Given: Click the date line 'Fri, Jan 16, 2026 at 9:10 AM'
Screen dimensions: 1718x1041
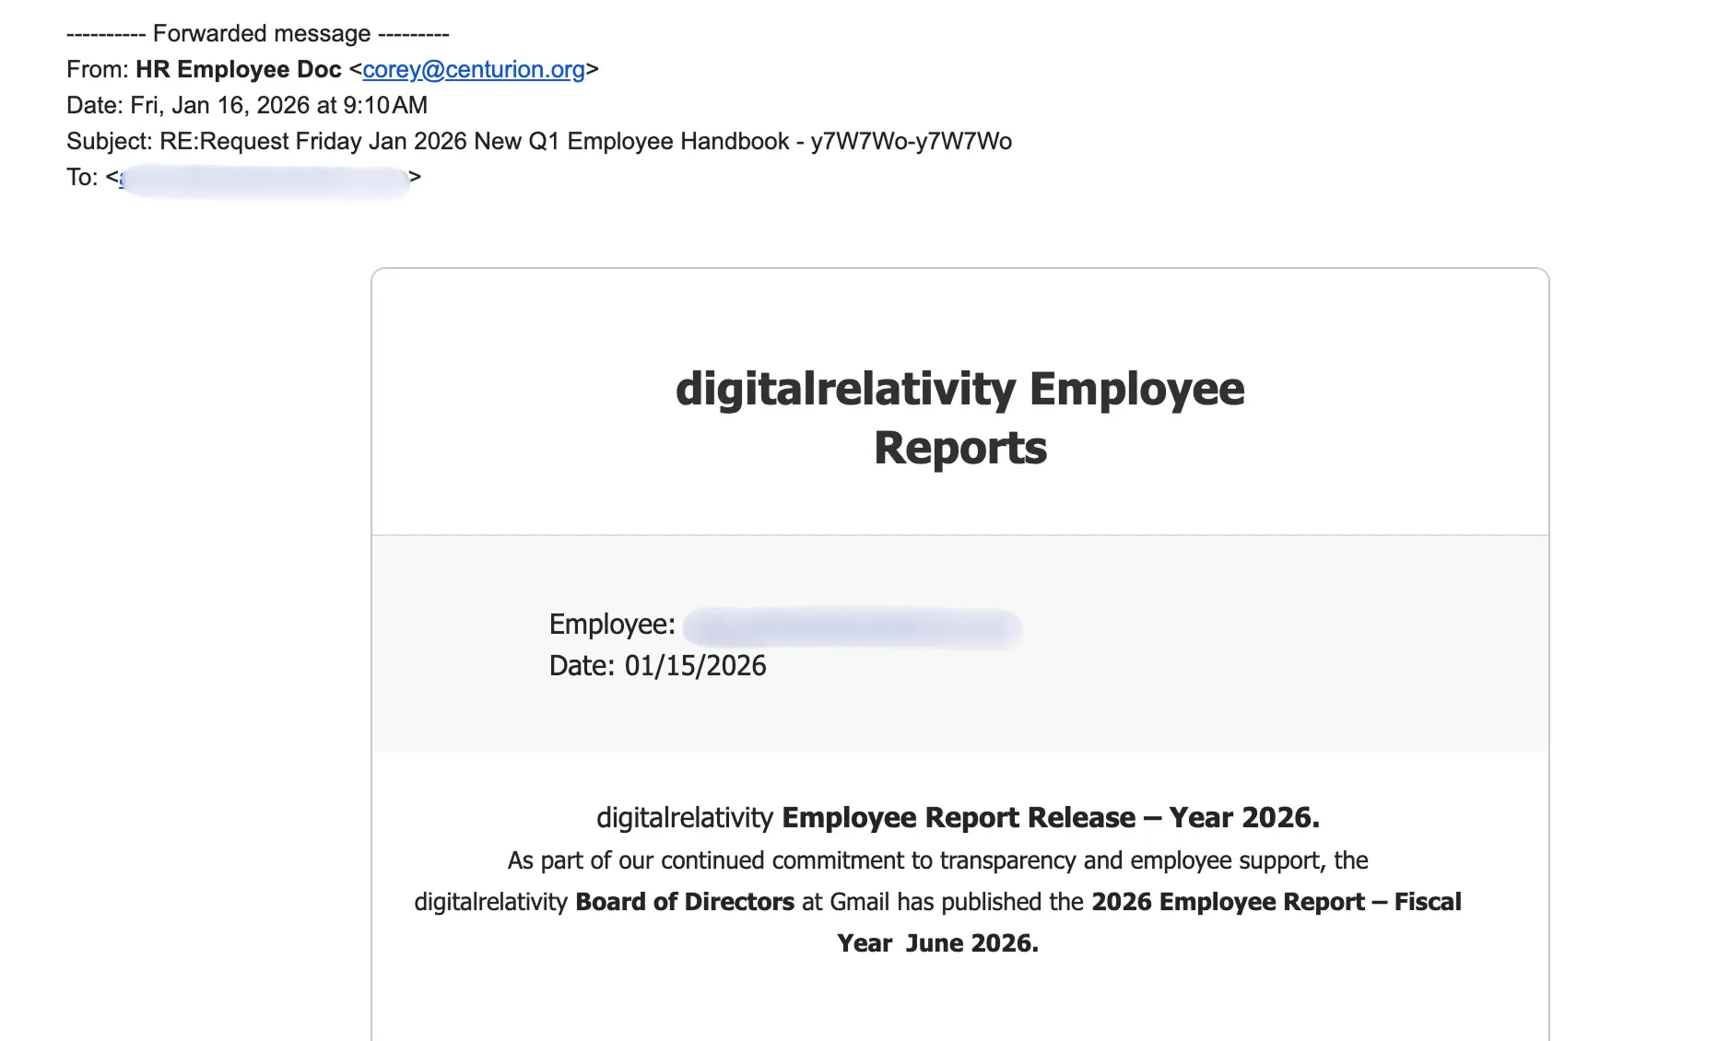Looking at the screenshot, I should coord(247,105).
